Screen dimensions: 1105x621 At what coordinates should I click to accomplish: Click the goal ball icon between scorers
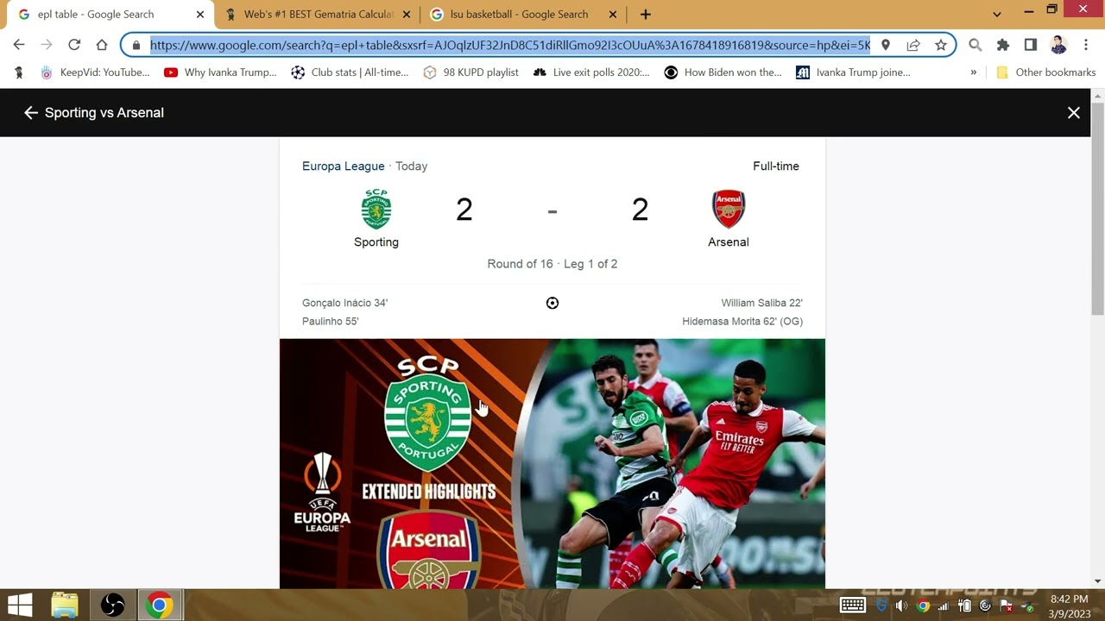pos(552,303)
